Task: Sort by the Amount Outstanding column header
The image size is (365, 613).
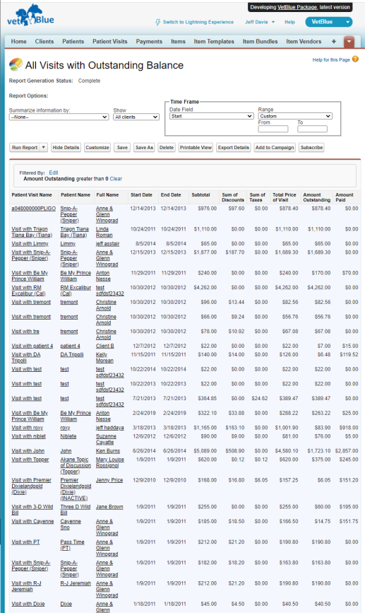Action: point(316,197)
